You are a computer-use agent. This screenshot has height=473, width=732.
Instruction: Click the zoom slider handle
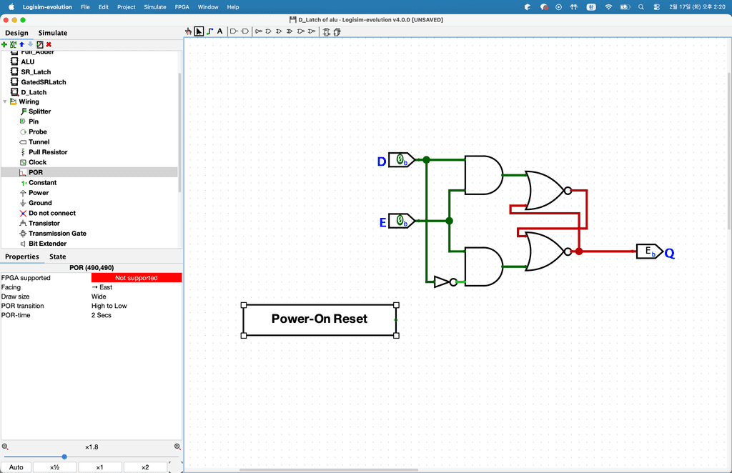click(64, 457)
